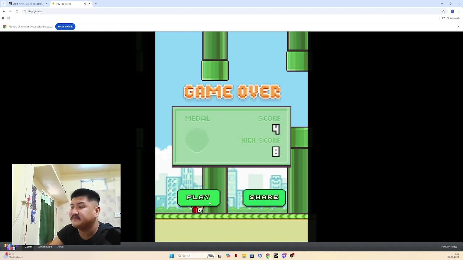Close the Stake Online Casino tab

click(46, 4)
